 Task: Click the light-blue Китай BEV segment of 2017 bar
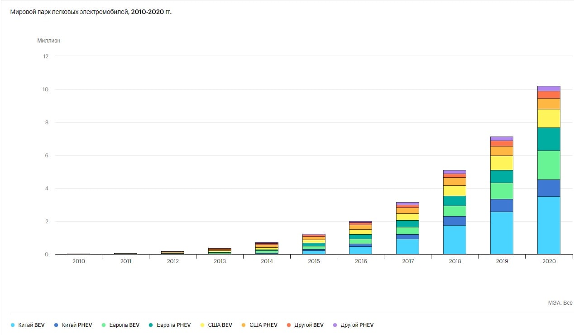pyautogui.click(x=407, y=246)
